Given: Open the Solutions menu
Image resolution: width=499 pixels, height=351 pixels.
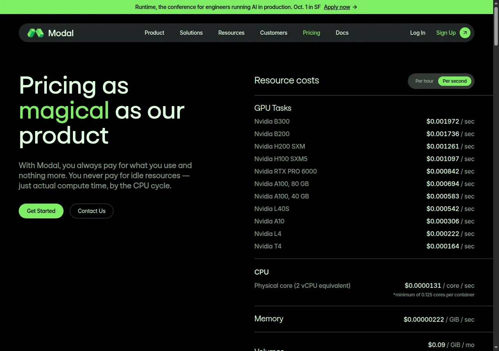Looking at the screenshot, I should click(x=191, y=33).
